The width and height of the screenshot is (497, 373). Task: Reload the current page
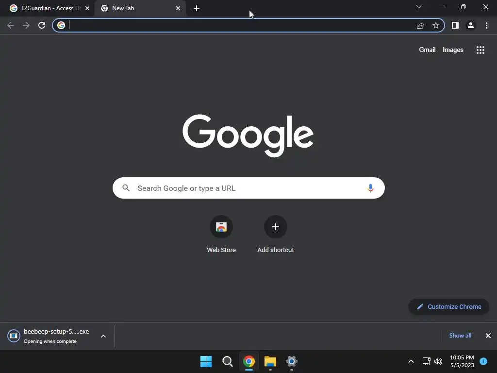[x=42, y=25]
